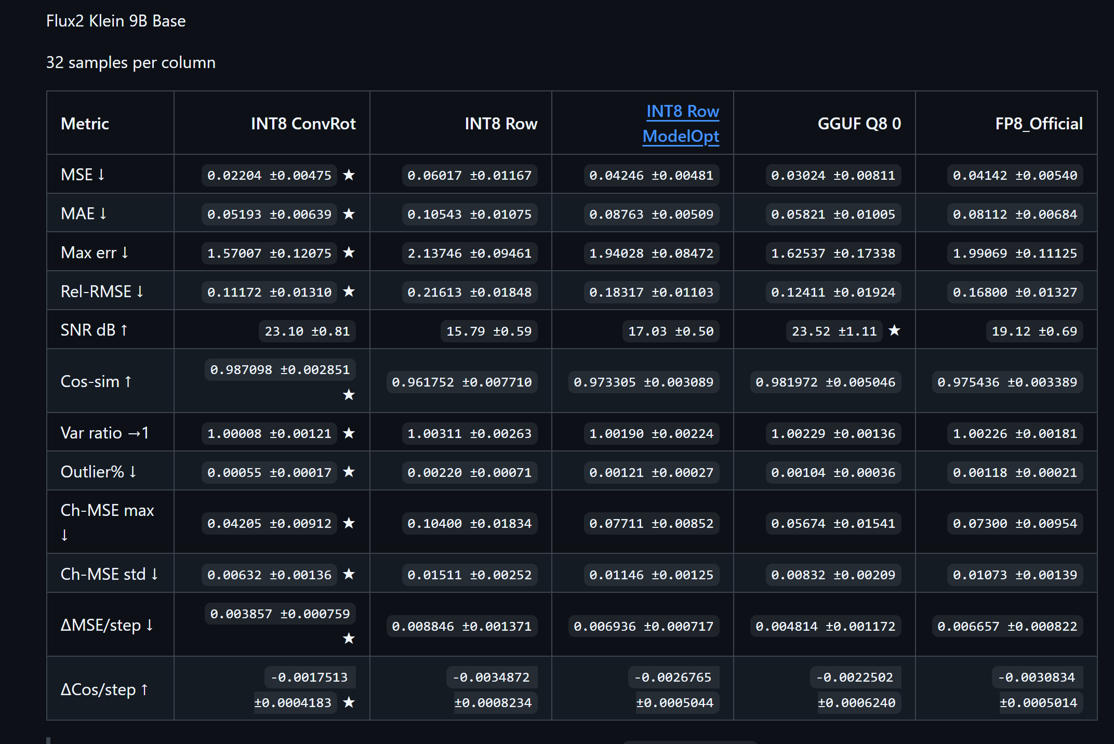
Task: Click the "Max err ↓" row label
Action: 95,253
